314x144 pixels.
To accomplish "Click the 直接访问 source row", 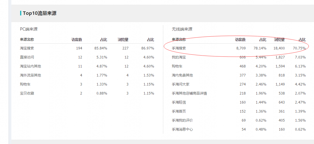I will [x=27, y=57].
